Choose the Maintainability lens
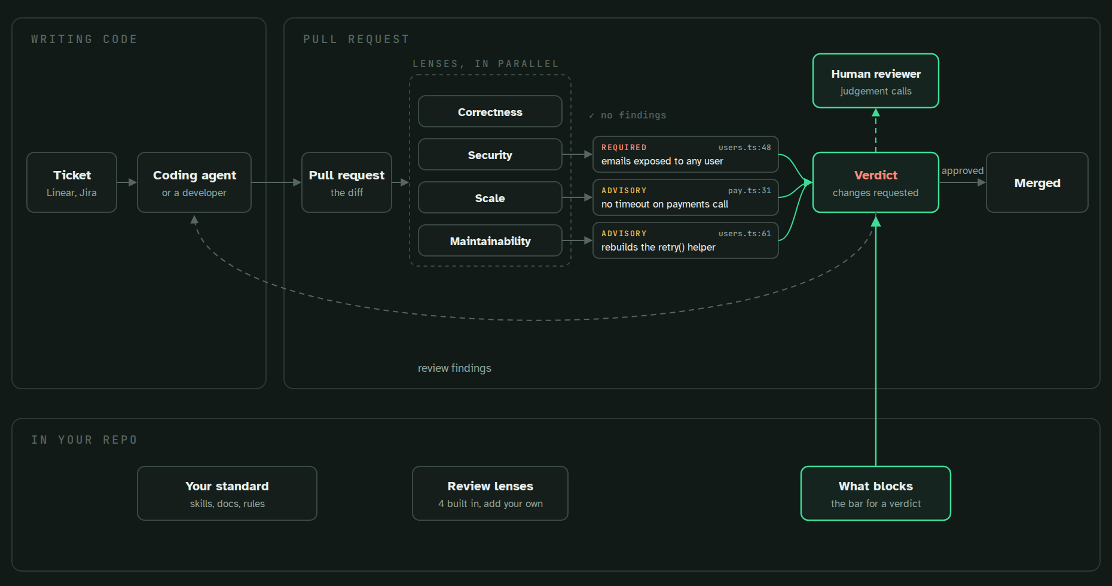This screenshot has height=586, width=1112. point(490,240)
